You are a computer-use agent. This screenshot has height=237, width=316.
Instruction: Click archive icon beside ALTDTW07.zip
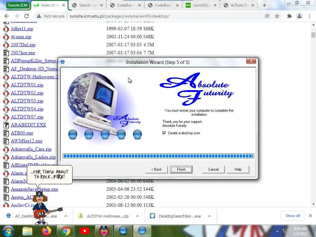pyautogui.click(x=6, y=117)
